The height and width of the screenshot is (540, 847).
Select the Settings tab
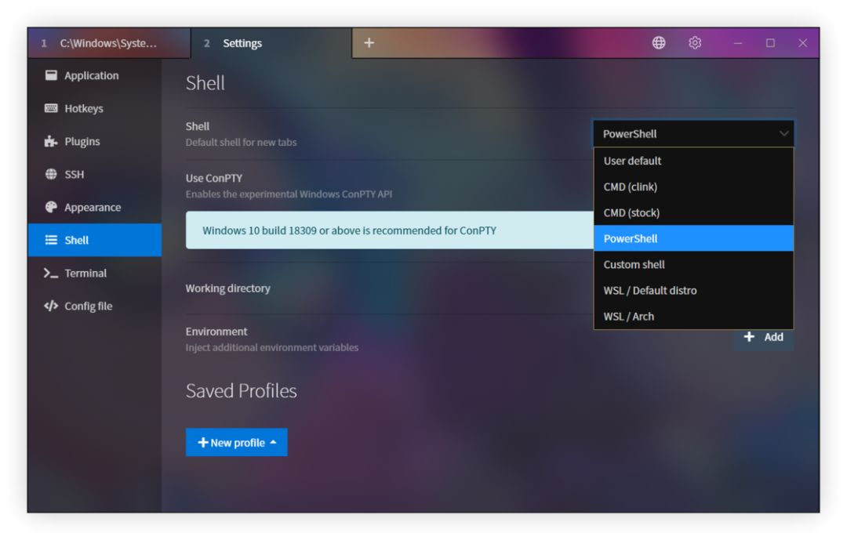271,43
